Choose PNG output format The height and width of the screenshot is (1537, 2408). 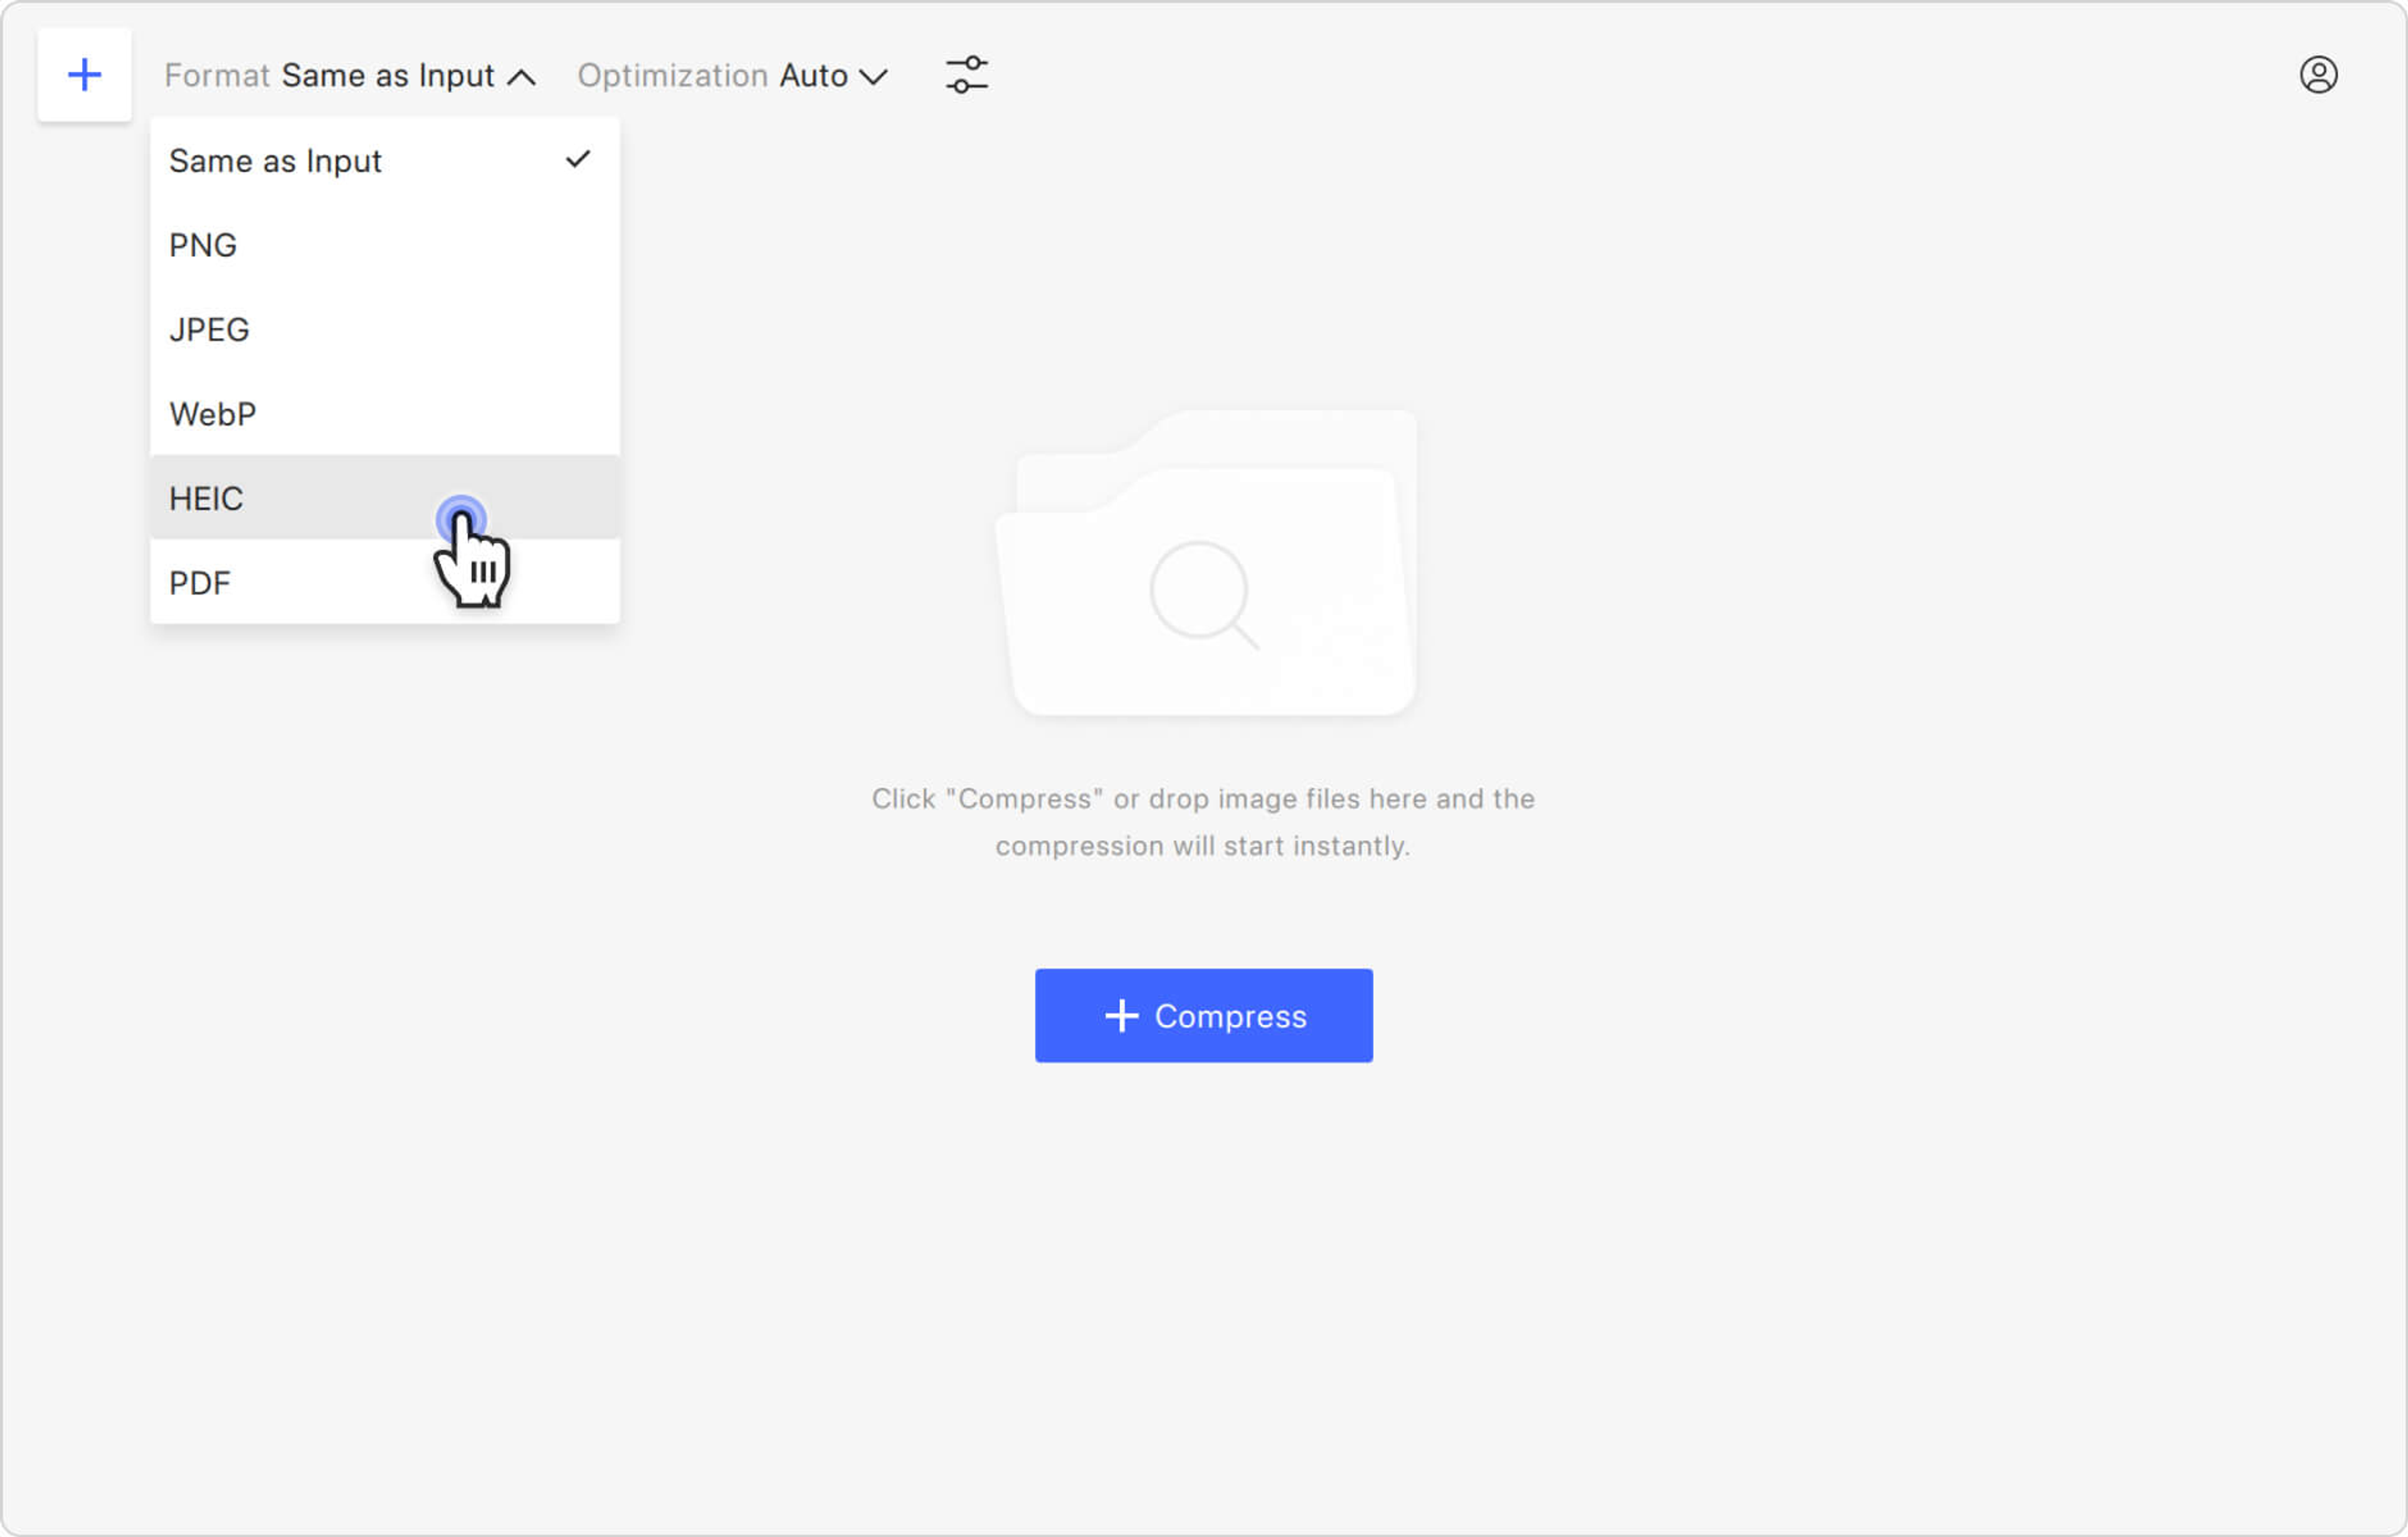pos(203,245)
